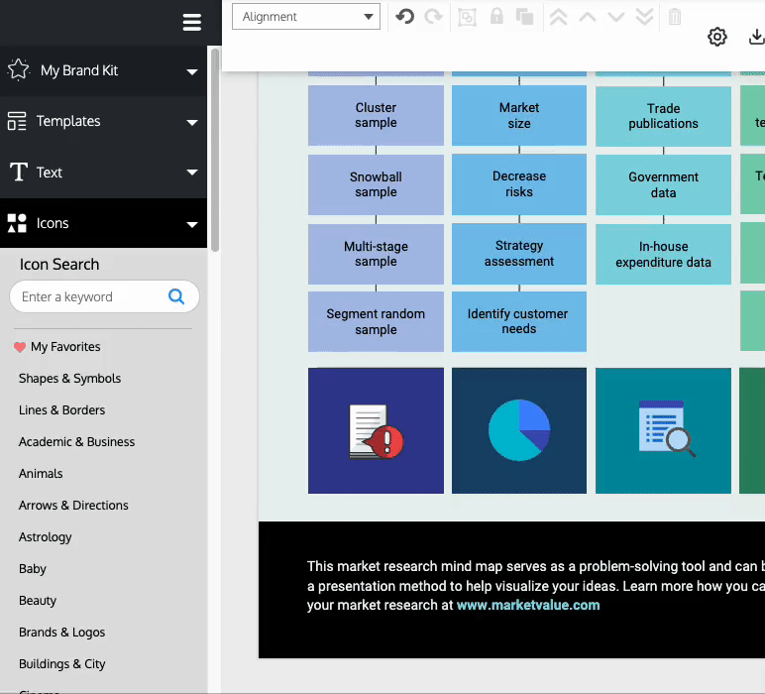Click www.marketvalue.com link
This screenshot has width=765, height=694.
528,605
